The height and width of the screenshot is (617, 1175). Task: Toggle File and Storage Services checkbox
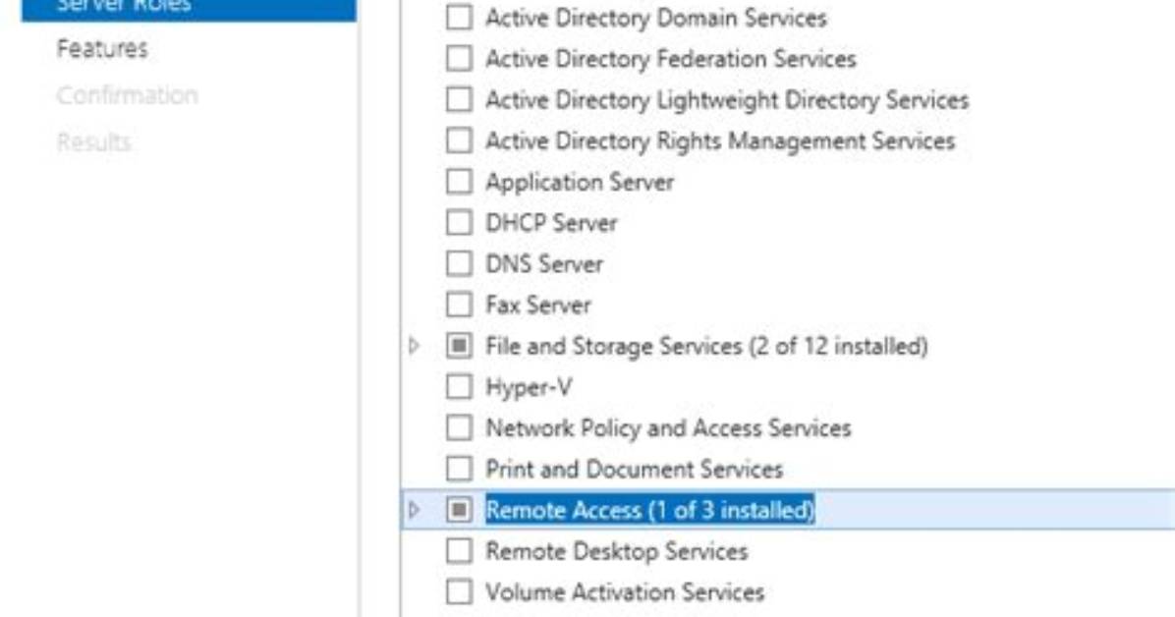(x=459, y=346)
